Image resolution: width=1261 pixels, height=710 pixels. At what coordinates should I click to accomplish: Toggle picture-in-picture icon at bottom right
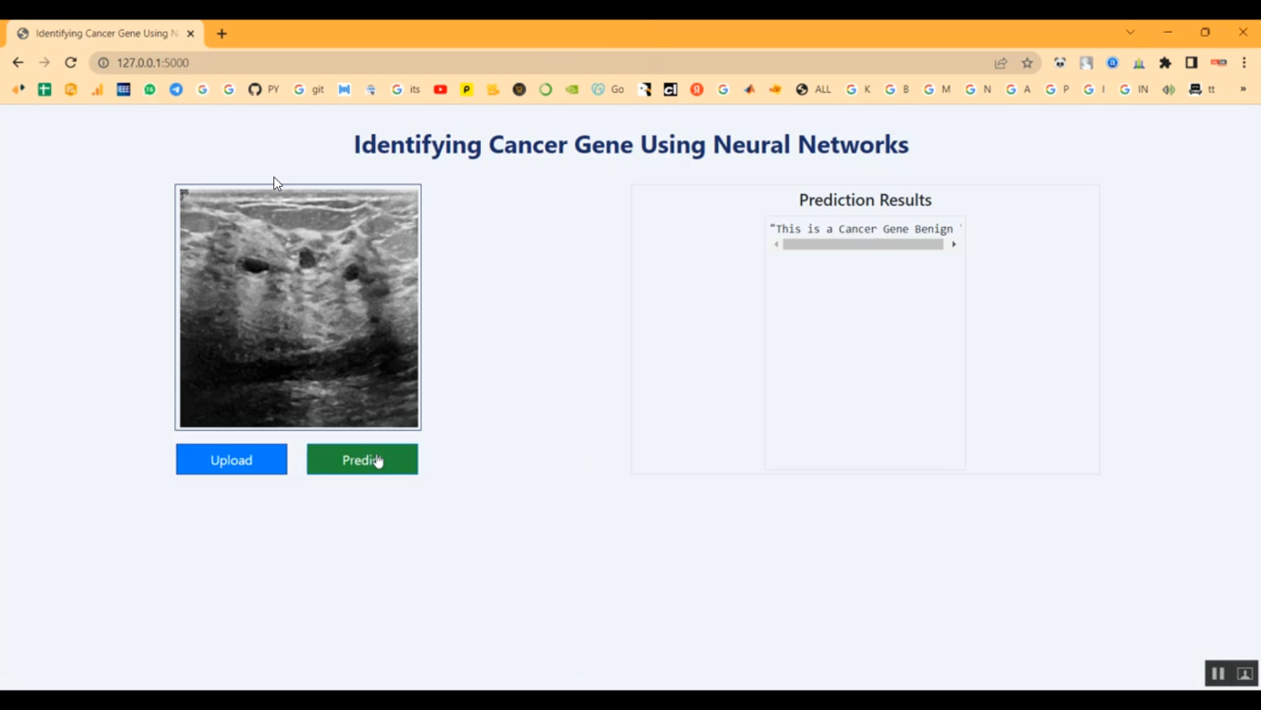(x=1245, y=673)
